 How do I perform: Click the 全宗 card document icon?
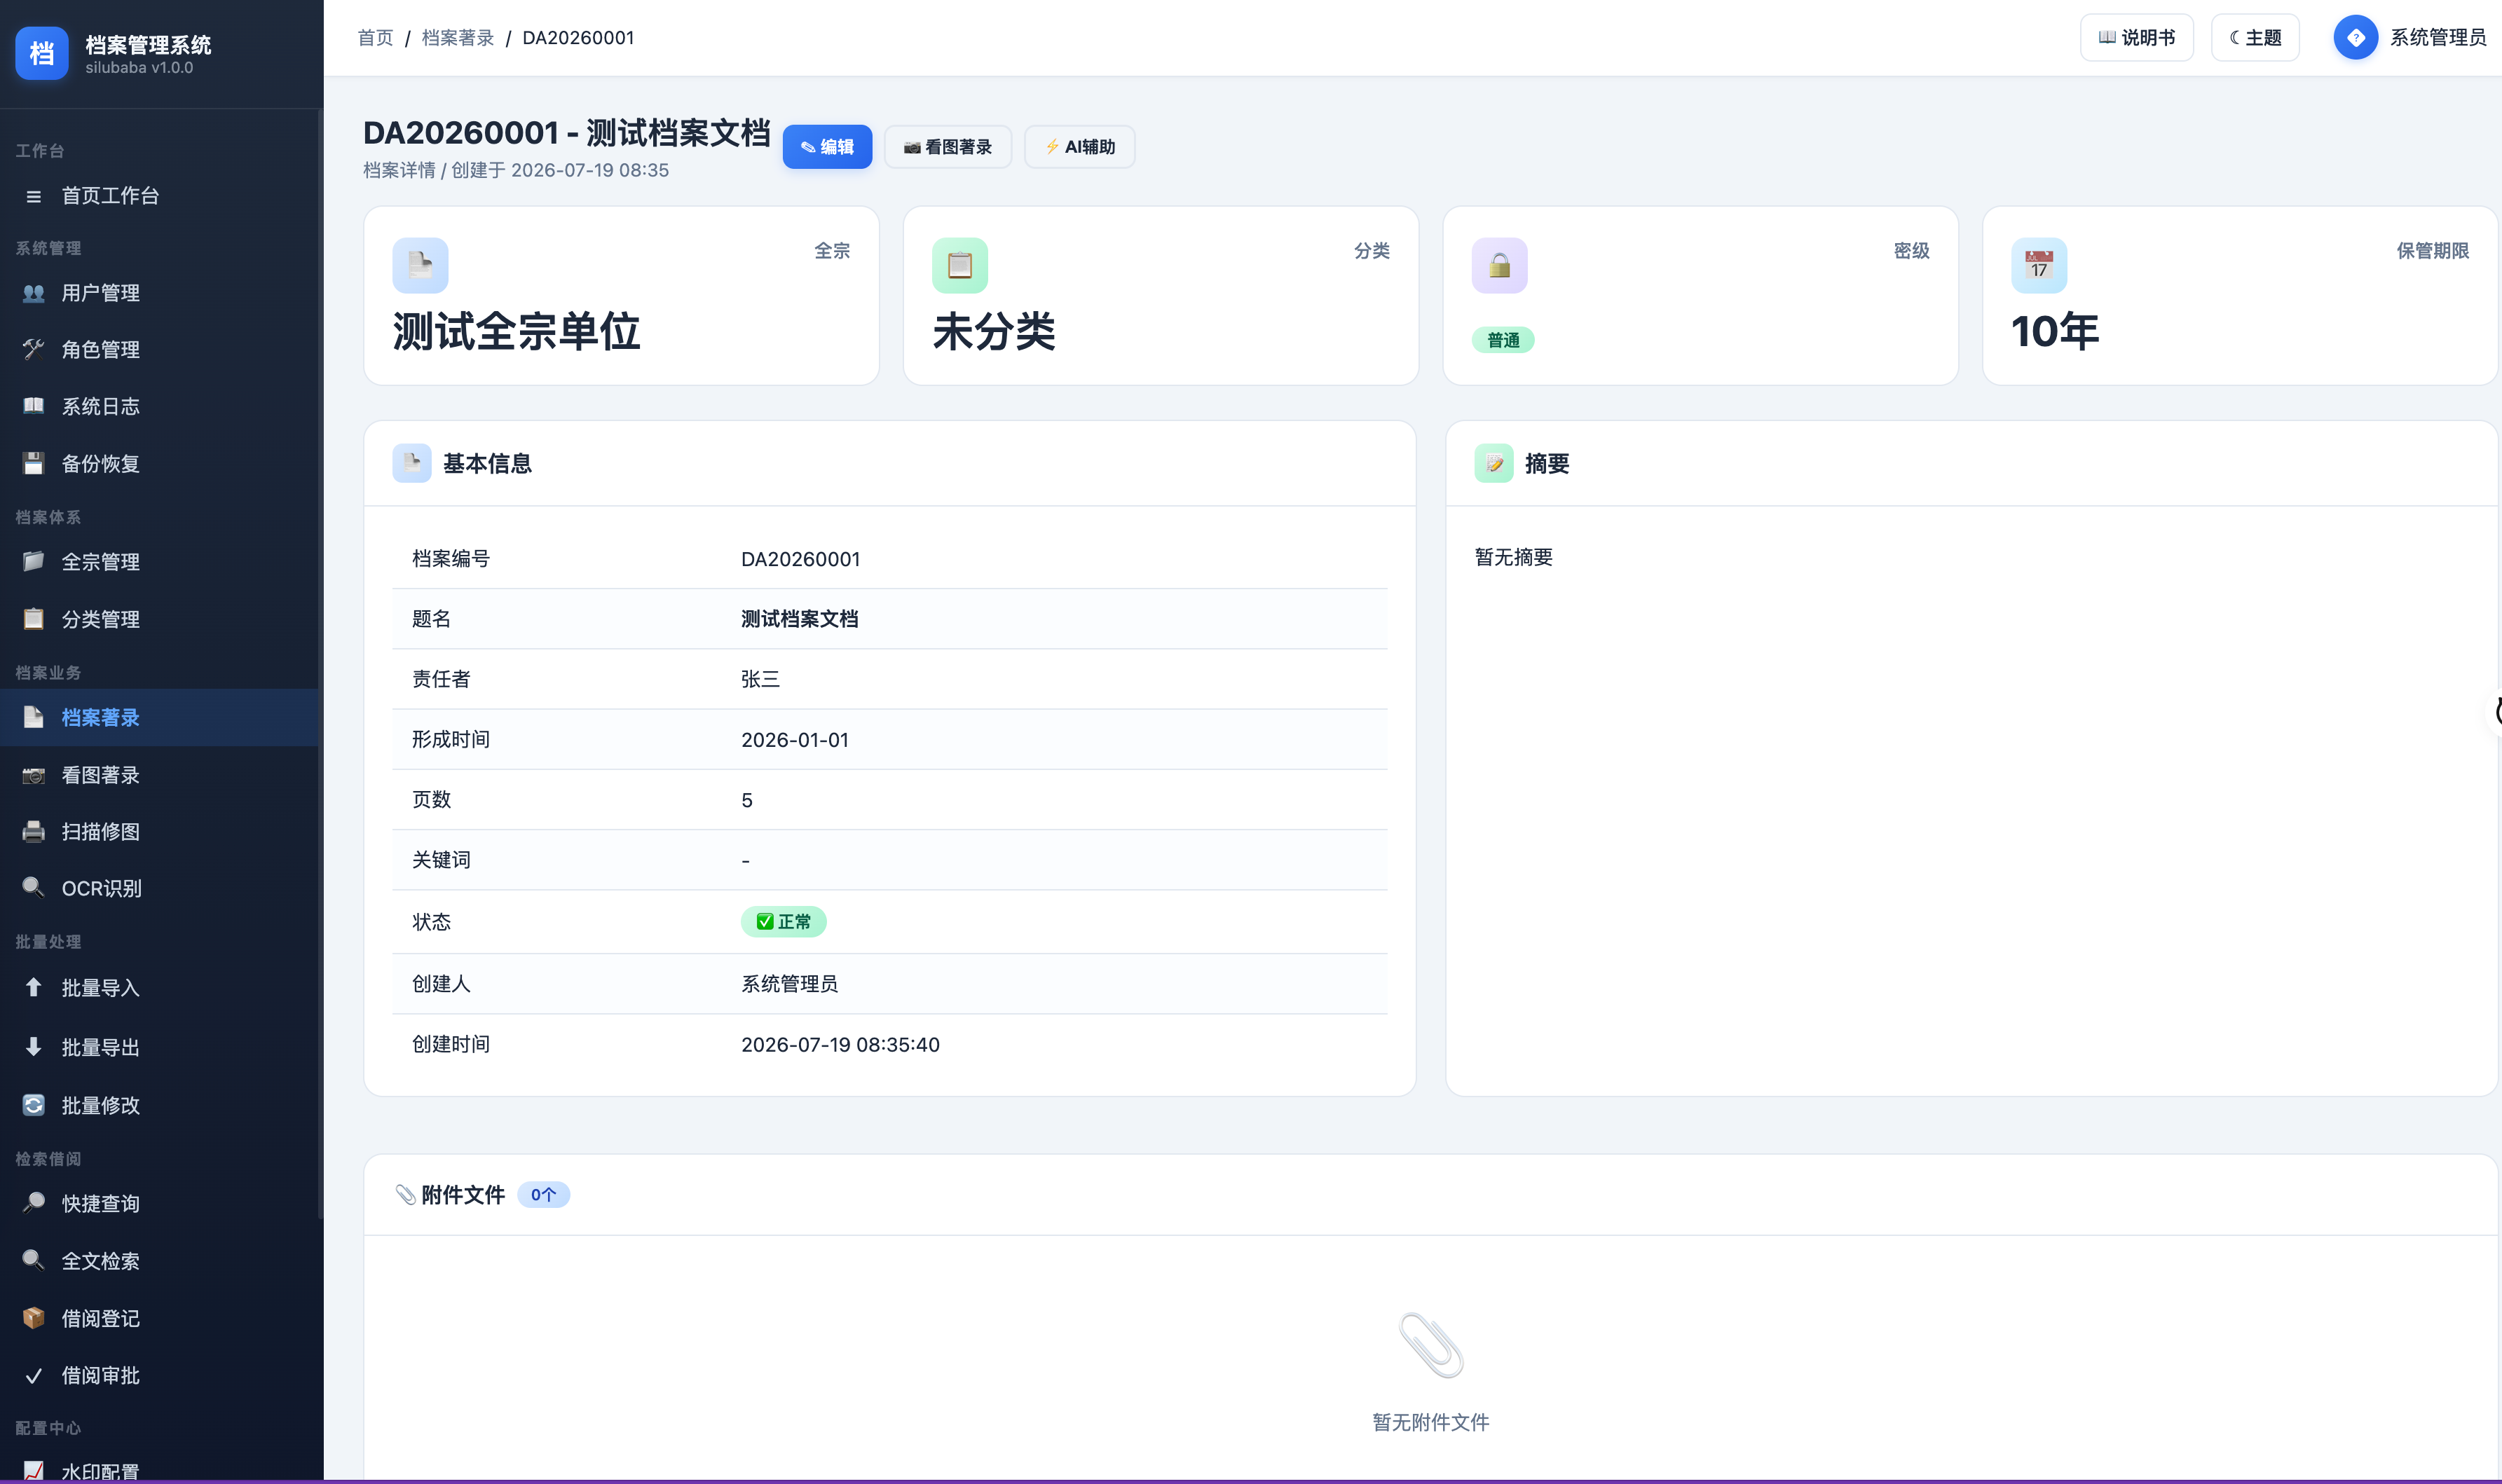(x=420, y=265)
